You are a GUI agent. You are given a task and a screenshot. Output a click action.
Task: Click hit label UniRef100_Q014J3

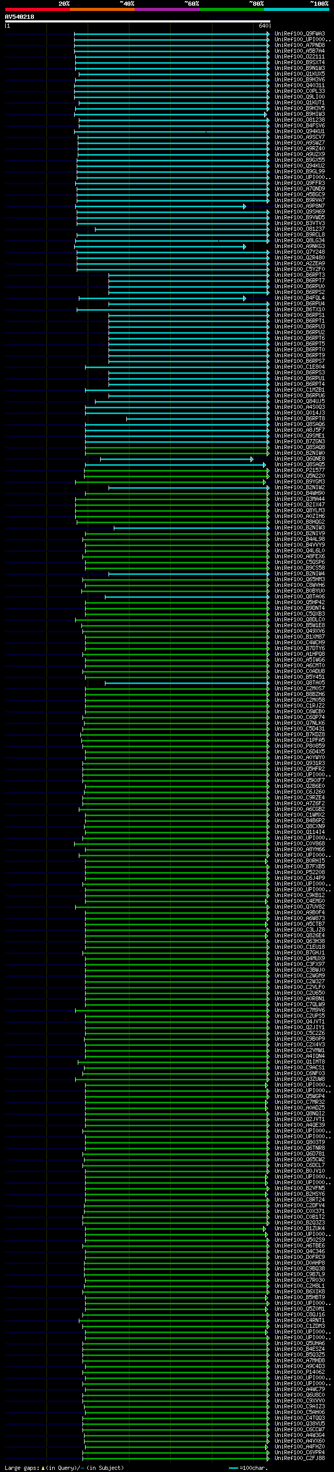[x=299, y=413]
